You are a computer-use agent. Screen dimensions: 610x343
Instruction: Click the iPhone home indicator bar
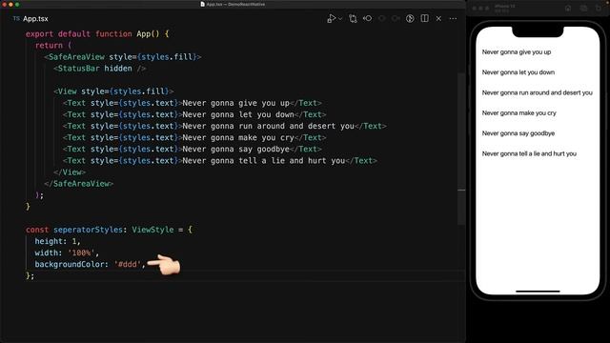(538, 291)
